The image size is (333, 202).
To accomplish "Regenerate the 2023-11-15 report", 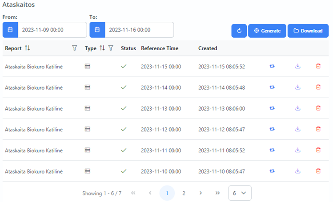I will (272, 67).
